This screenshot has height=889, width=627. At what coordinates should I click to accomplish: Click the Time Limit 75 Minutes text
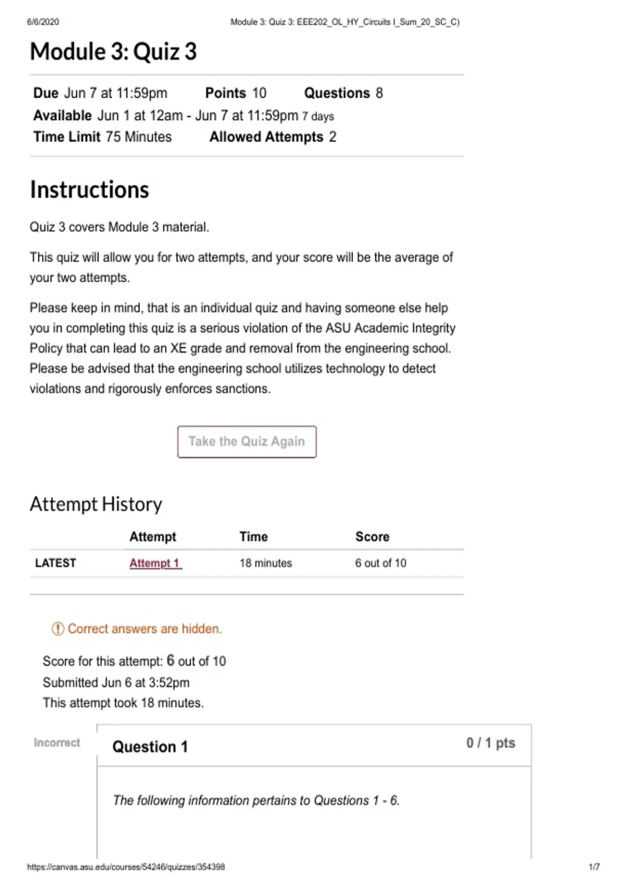[102, 137]
